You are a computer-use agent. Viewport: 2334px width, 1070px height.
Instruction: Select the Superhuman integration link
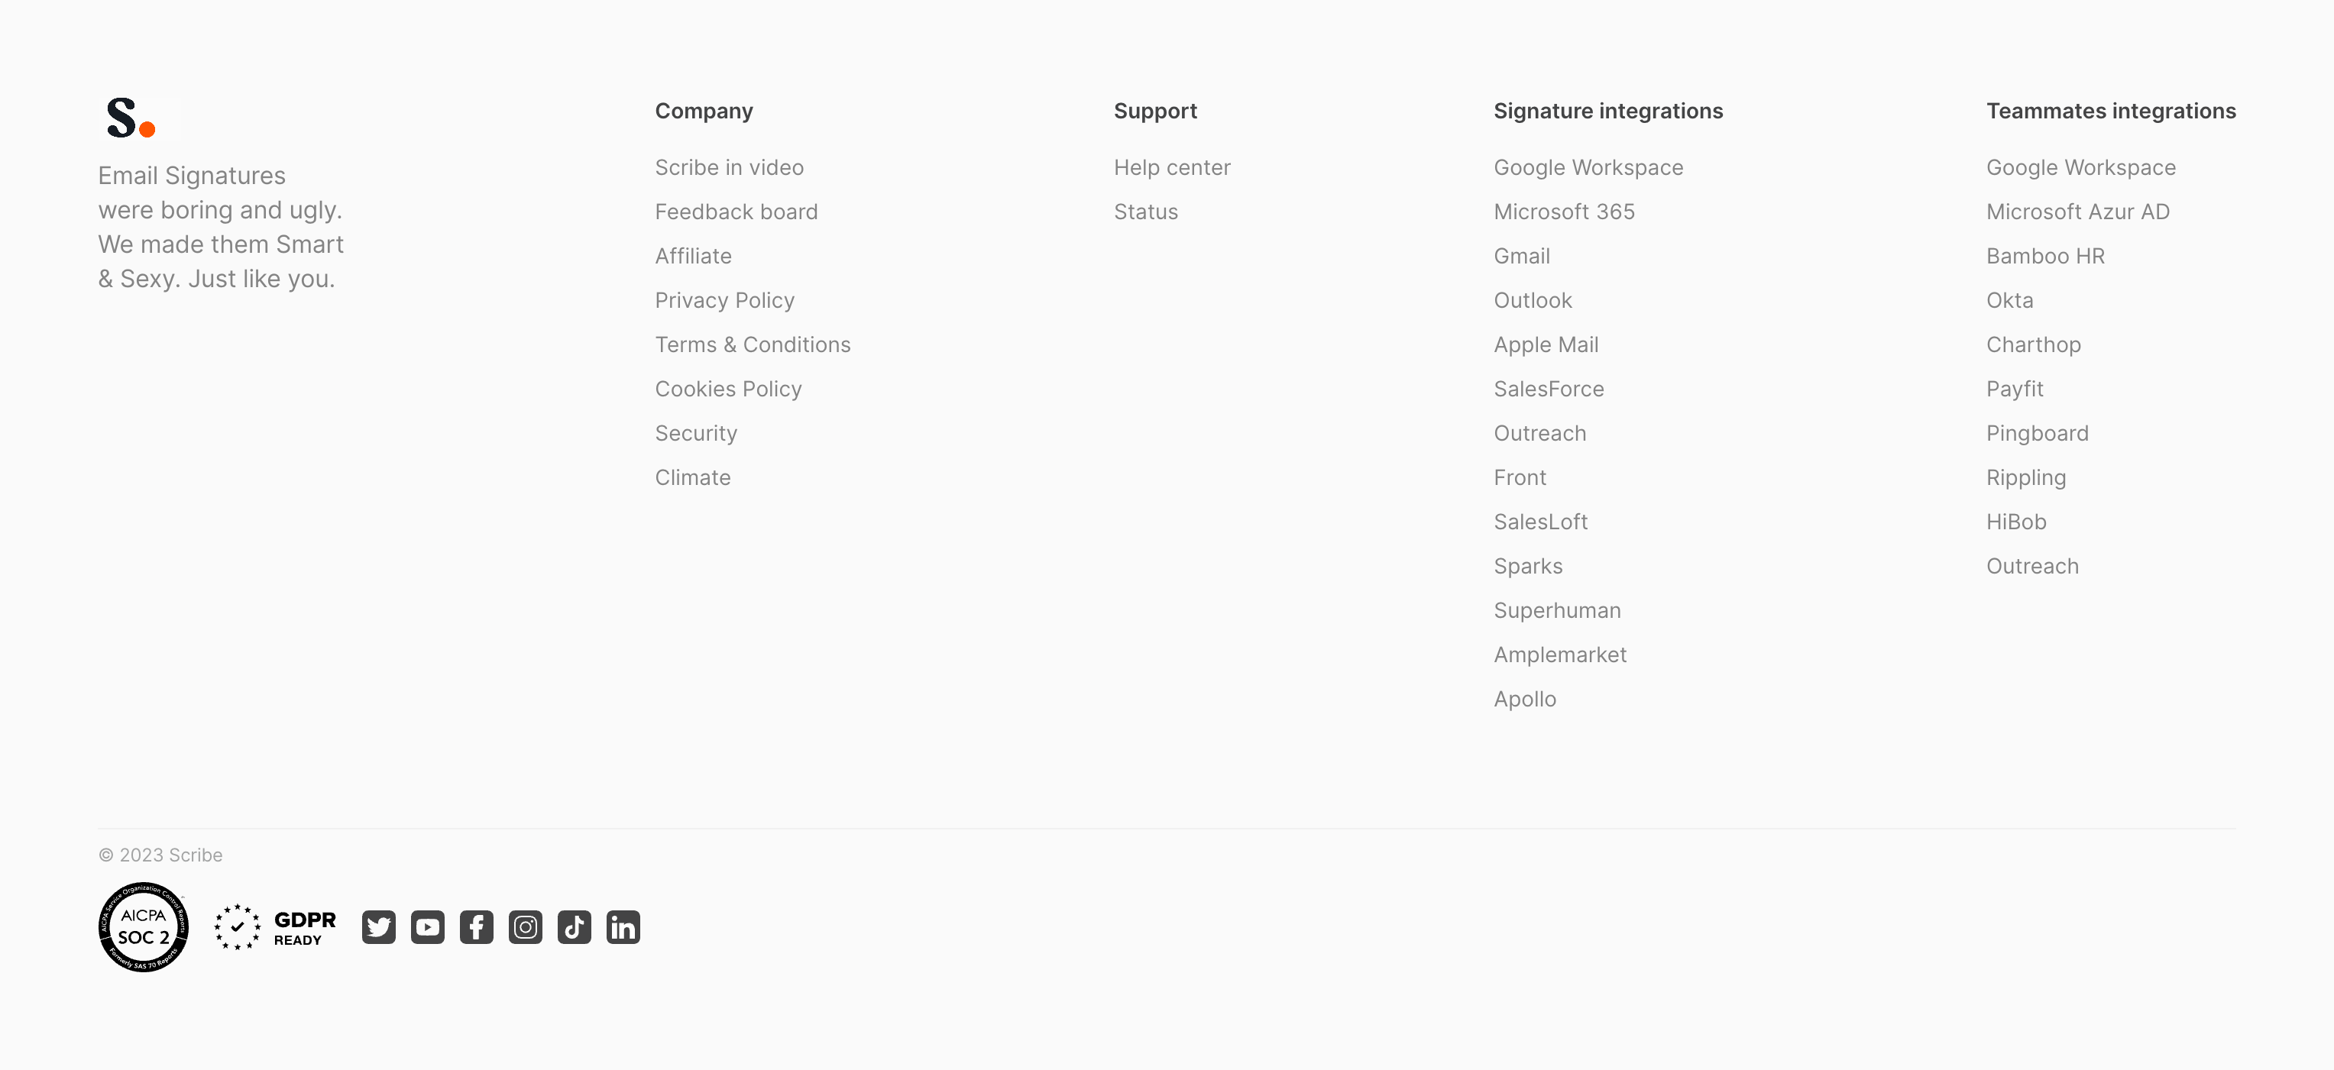1556,611
